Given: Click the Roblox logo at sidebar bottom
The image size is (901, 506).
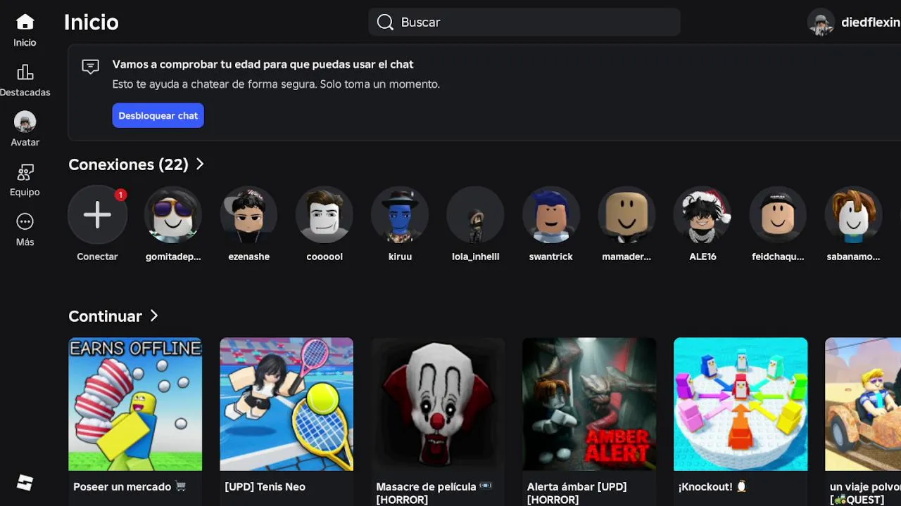Looking at the screenshot, I should [25, 483].
